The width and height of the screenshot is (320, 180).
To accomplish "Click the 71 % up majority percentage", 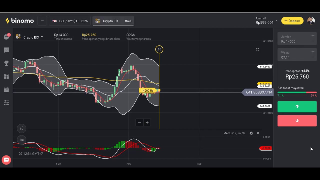I will point(280,95).
